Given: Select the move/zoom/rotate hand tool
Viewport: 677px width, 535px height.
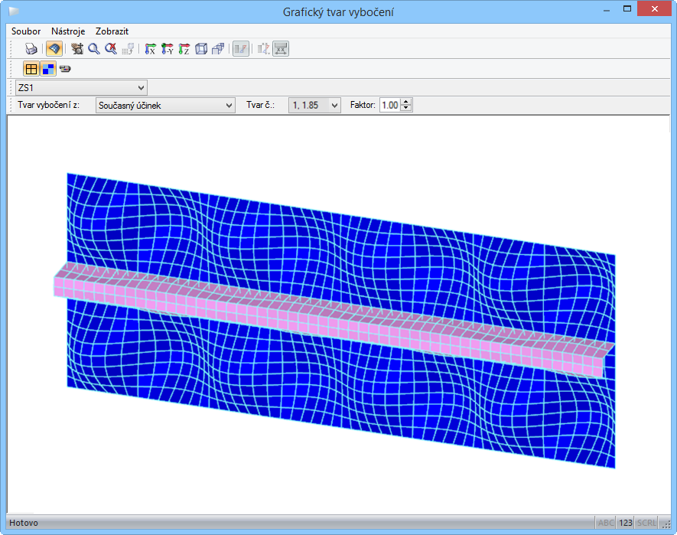Looking at the screenshot, I should (77, 49).
